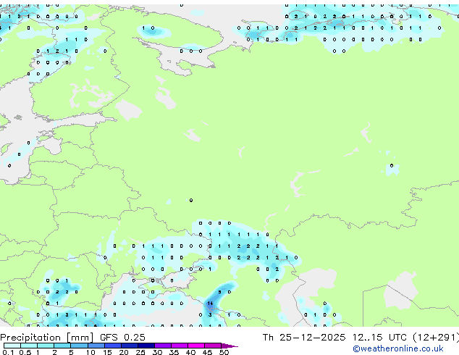Click the '14' precipitation value on the map
This screenshot has width=459, height=355.
pyautogui.click(x=210, y=303)
